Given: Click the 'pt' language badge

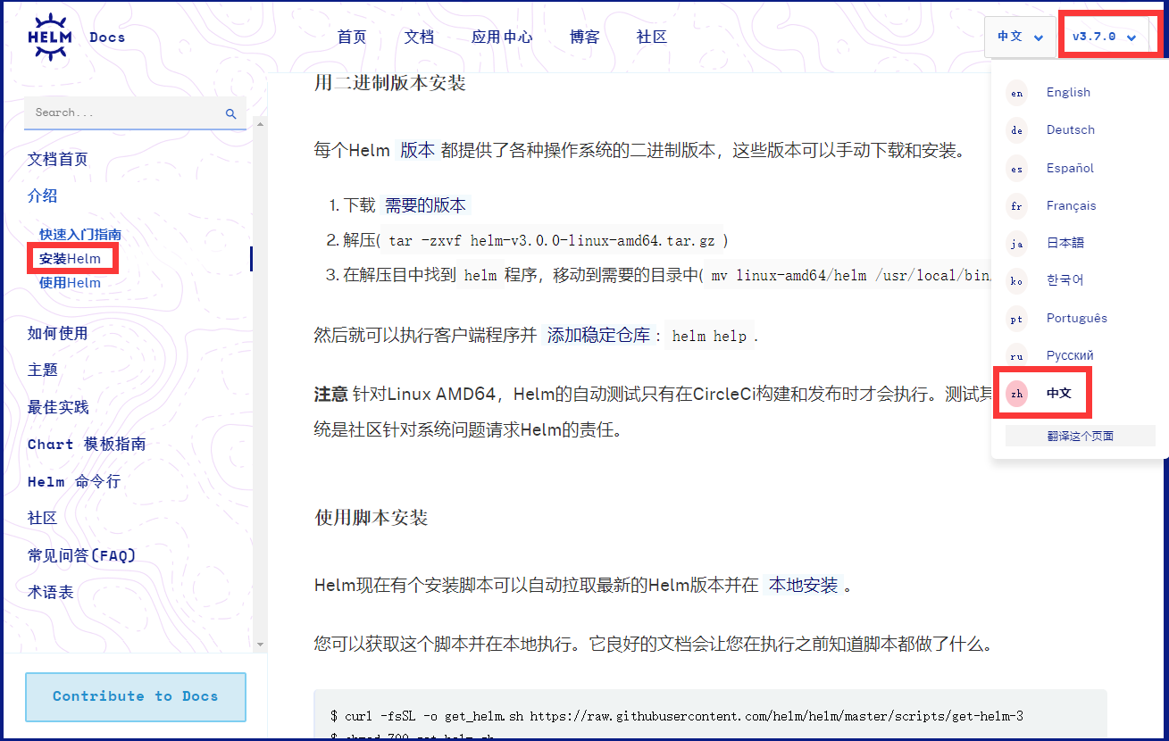Looking at the screenshot, I should [1016, 319].
